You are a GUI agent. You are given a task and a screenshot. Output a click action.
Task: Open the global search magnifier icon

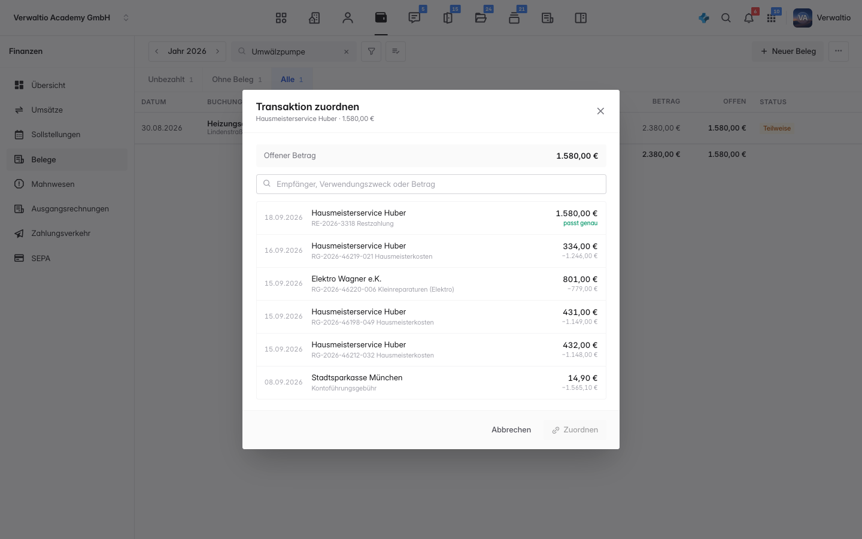726,18
